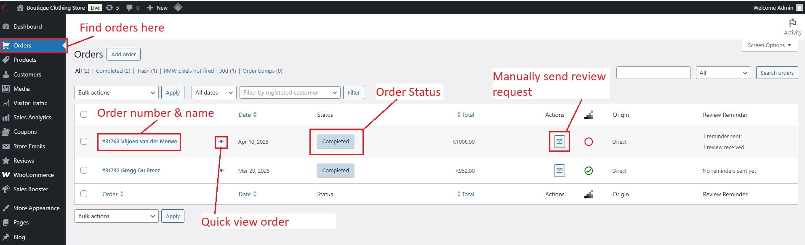Open the Filter by registered customer dropdown
This screenshot has width=805, height=245.
pos(290,92)
